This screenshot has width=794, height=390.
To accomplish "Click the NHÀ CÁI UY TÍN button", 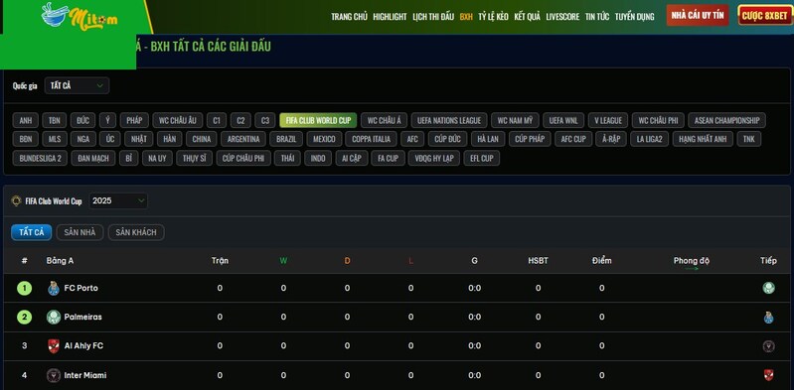I will (x=698, y=15).
